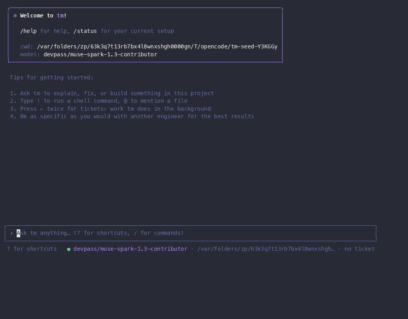This screenshot has height=319, width=408.
Task: Click tip 4 'Be as specific as you would'
Action: 132,116
